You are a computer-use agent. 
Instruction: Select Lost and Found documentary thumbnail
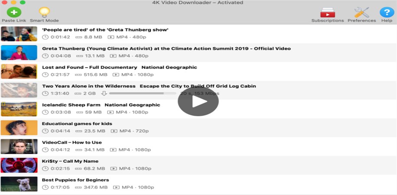[19, 71]
